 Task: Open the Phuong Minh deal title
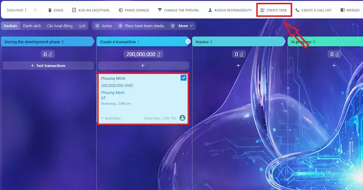point(113,78)
